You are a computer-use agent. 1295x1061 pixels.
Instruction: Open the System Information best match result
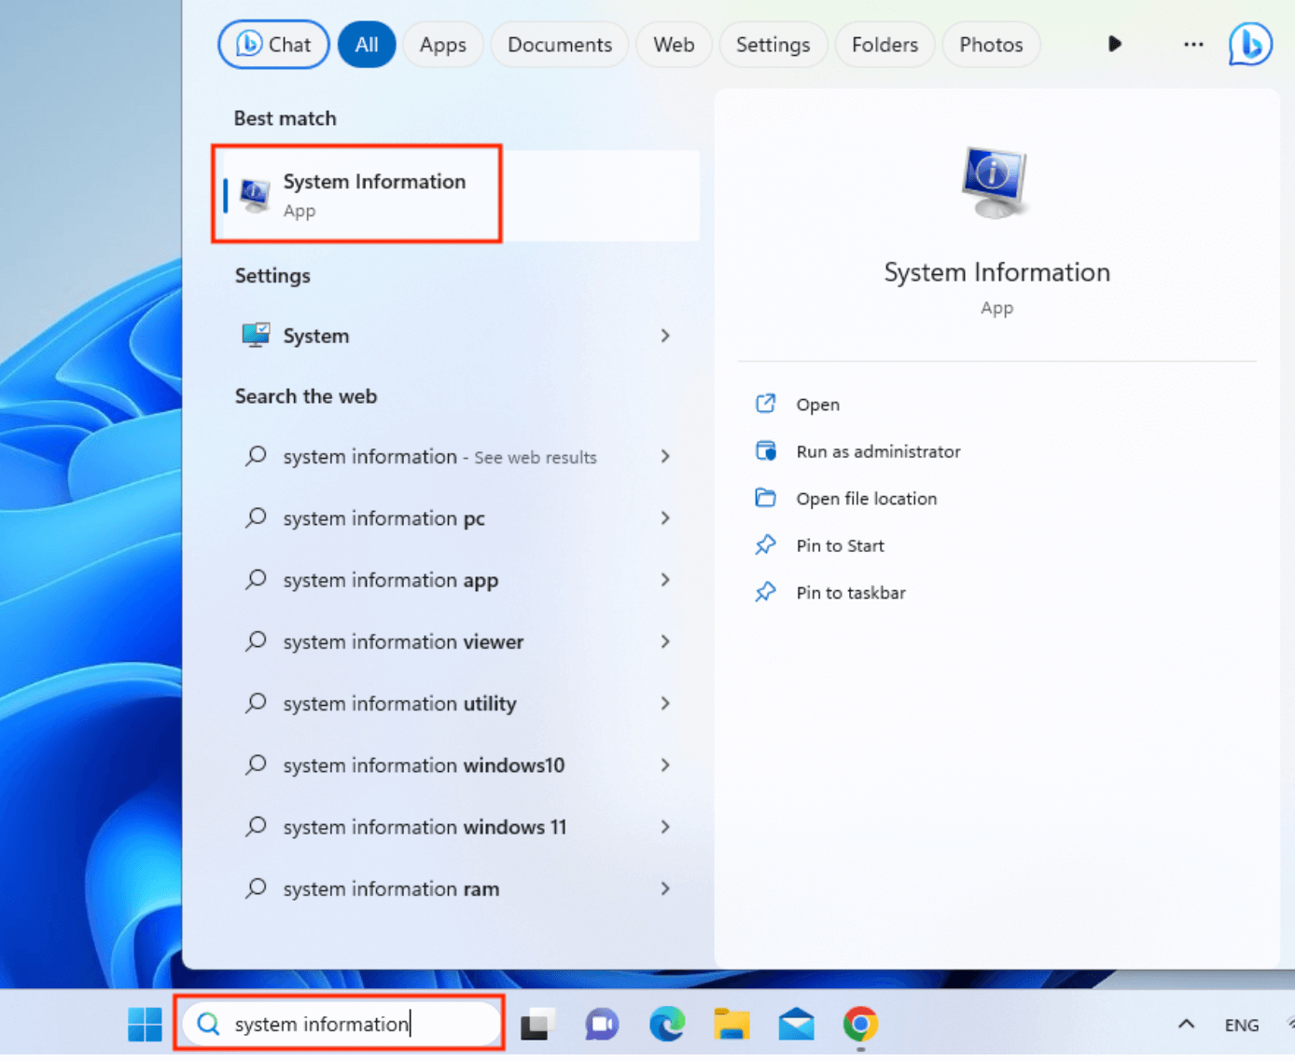coord(461,195)
